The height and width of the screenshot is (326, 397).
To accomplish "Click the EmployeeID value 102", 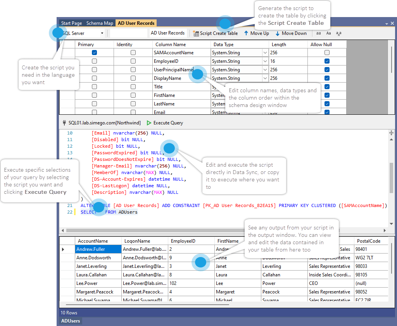I will (191, 283).
